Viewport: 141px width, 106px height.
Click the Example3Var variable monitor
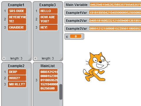coord(103,29)
